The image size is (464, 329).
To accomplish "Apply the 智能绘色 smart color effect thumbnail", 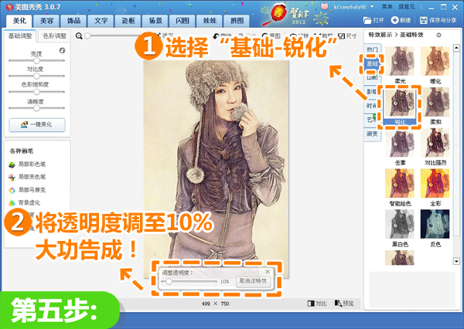I will pyautogui.click(x=400, y=183).
